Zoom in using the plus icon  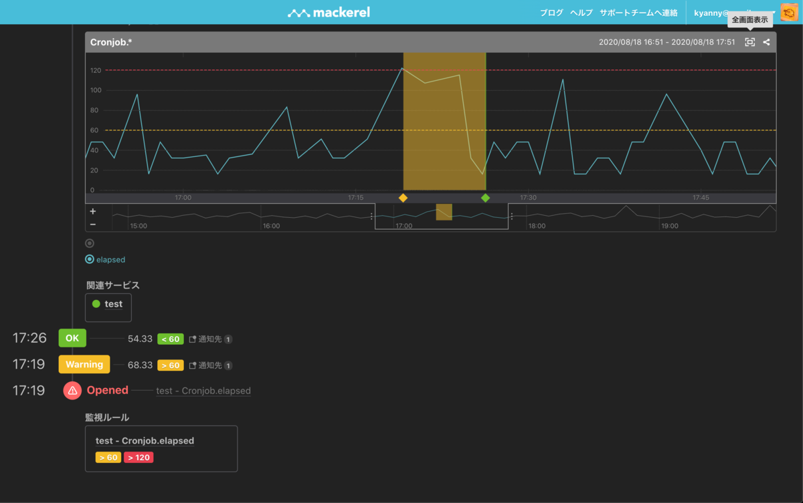click(92, 211)
